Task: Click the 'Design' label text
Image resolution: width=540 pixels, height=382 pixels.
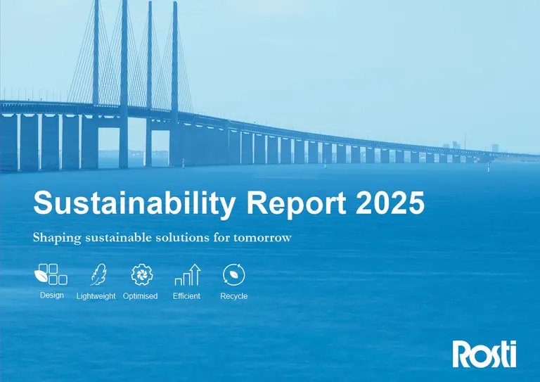Action: [x=51, y=295]
